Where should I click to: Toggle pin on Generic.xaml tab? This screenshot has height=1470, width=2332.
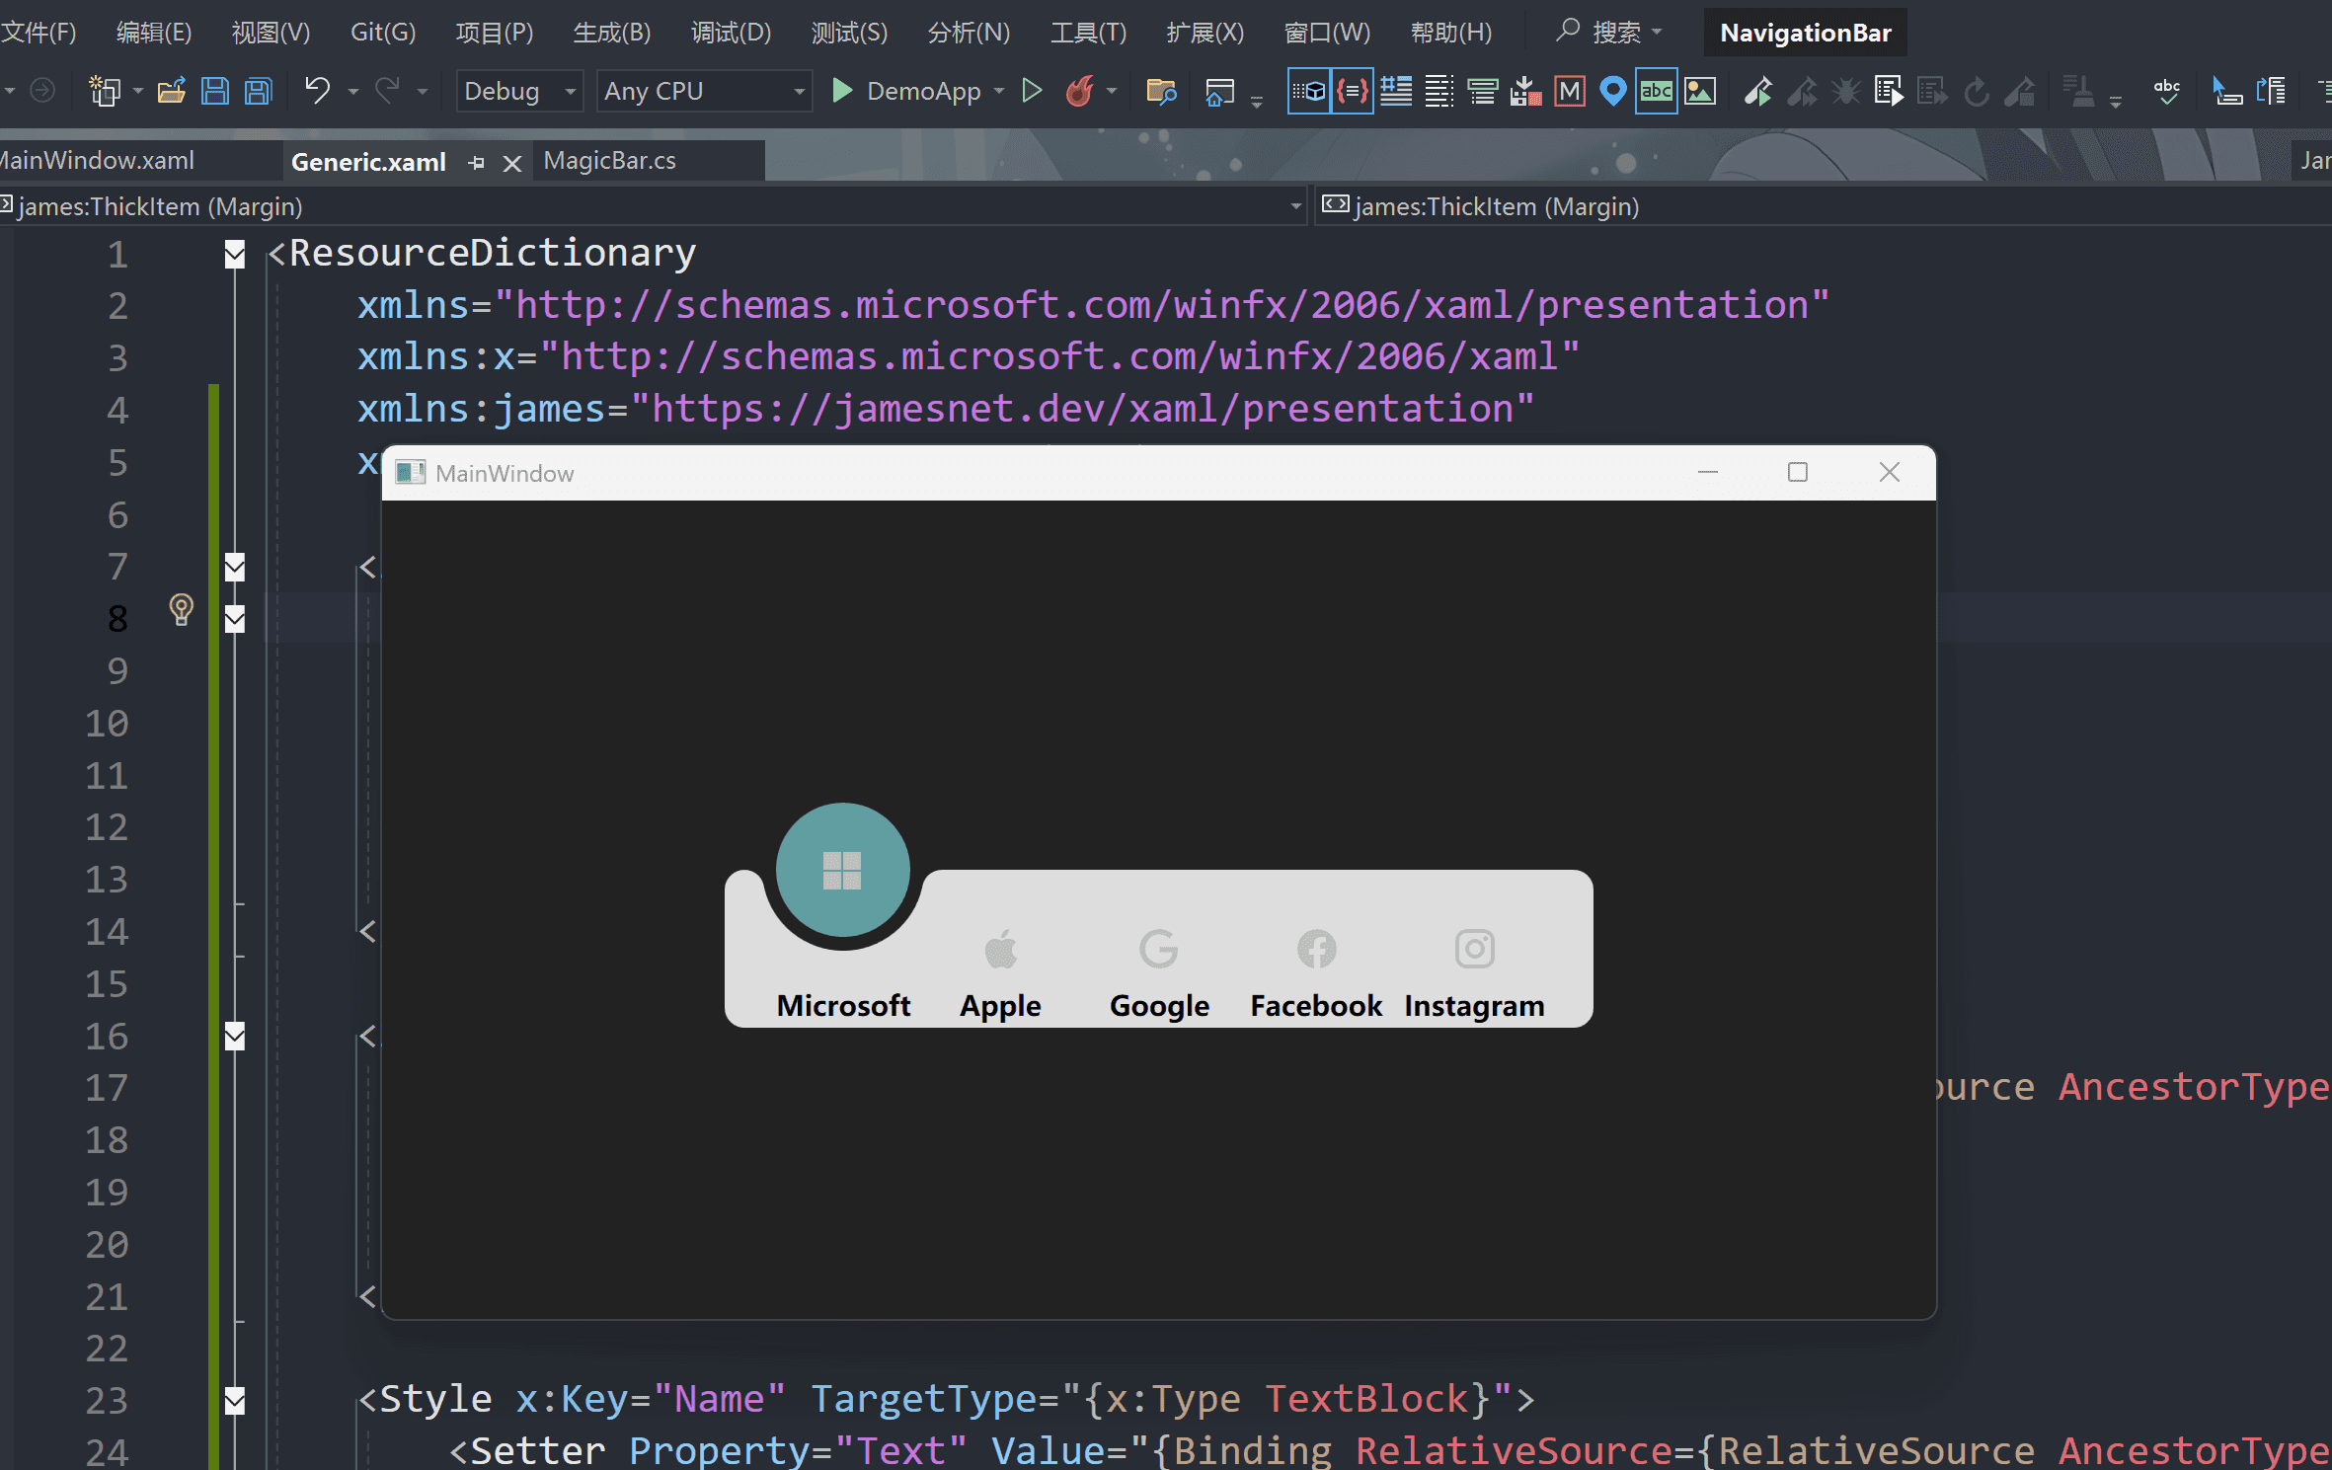(477, 163)
